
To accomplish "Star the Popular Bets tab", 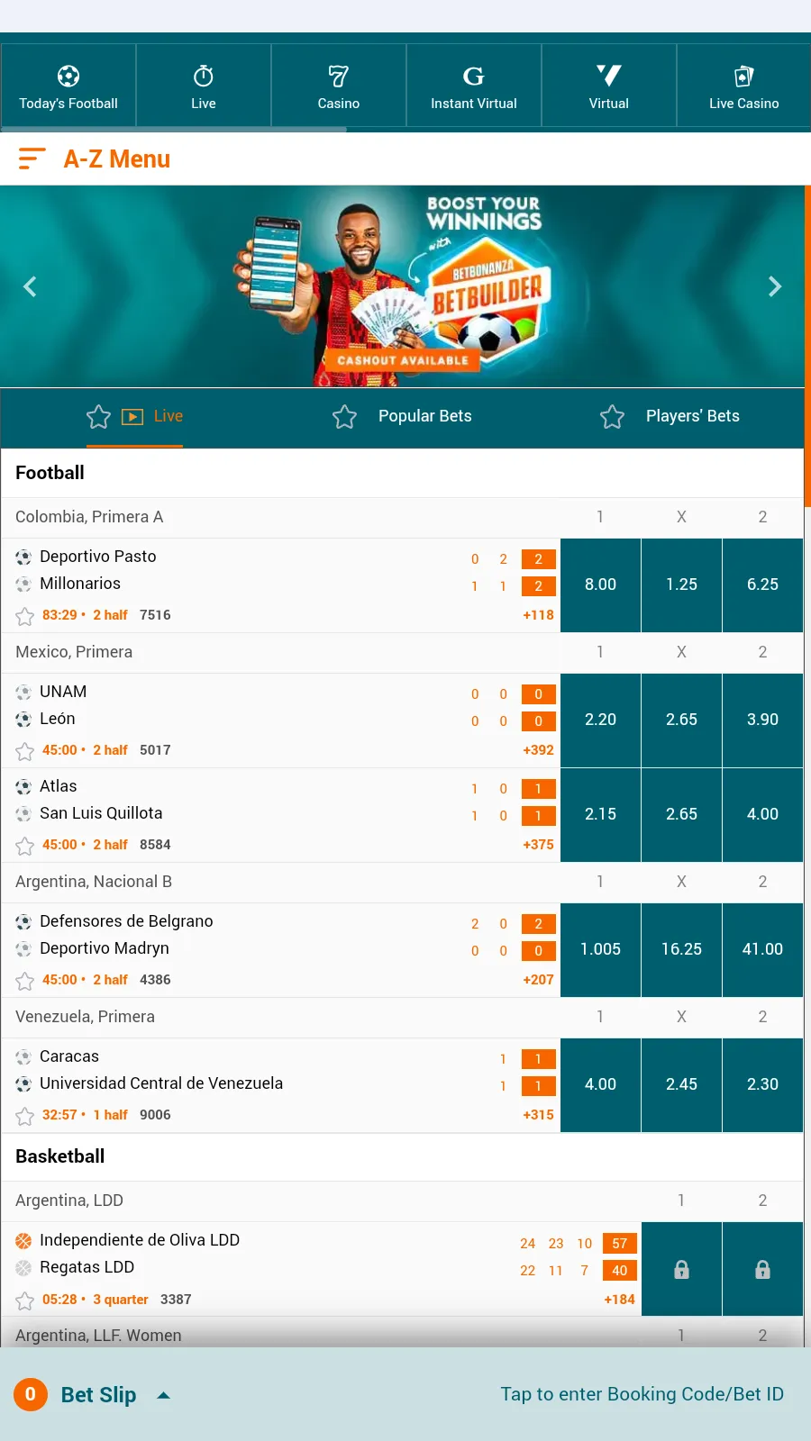I will pyautogui.click(x=344, y=416).
